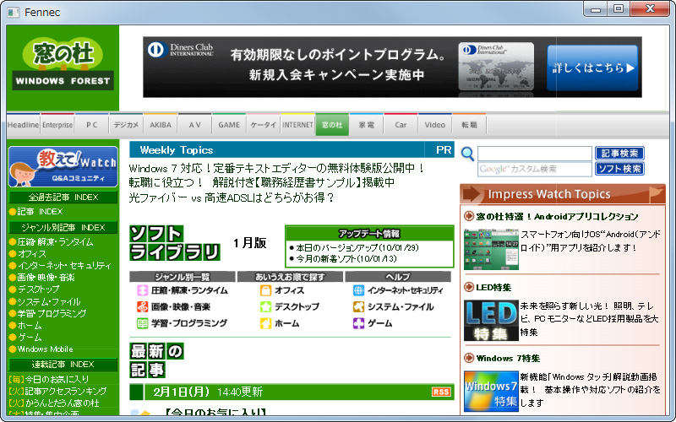Click the orange オフィス category icon
This screenshot has width=676, height=422.
[x=265, y=290]
